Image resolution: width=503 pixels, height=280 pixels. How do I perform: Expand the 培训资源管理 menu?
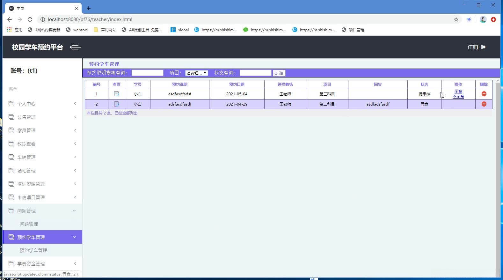(x=42, y=184)
